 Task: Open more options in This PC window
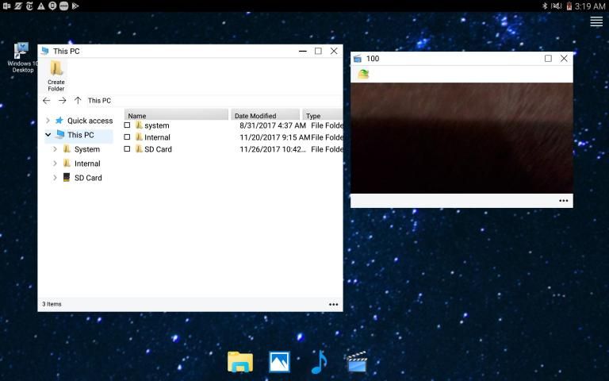tap(333, 304)
